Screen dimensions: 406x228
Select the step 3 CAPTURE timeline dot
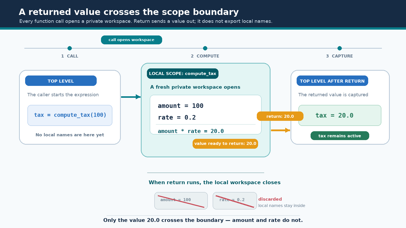click(x=340, y=48)
